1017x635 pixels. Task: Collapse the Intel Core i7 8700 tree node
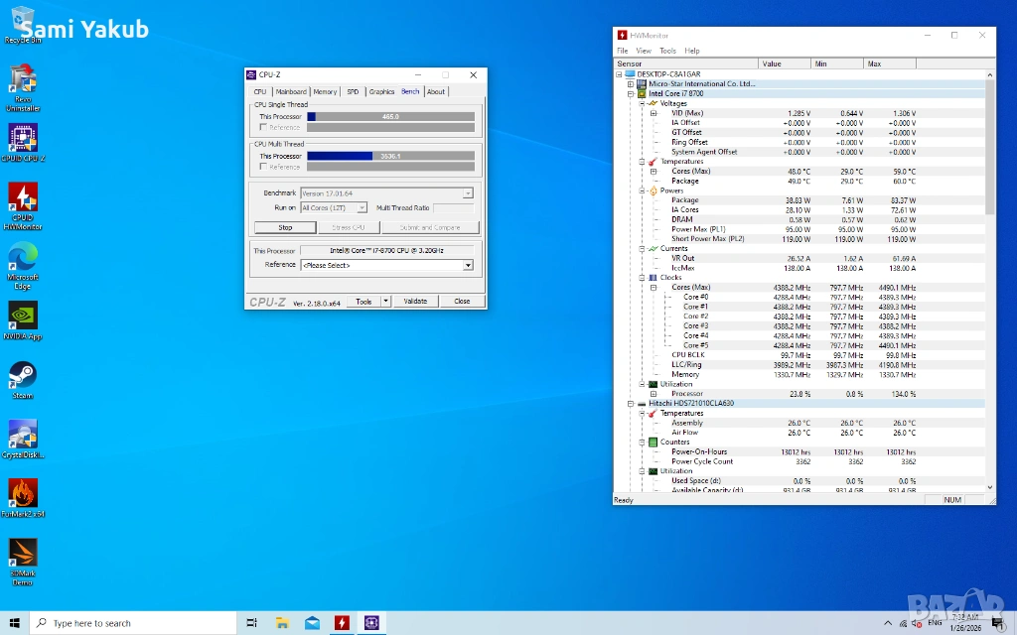point(631,94)
